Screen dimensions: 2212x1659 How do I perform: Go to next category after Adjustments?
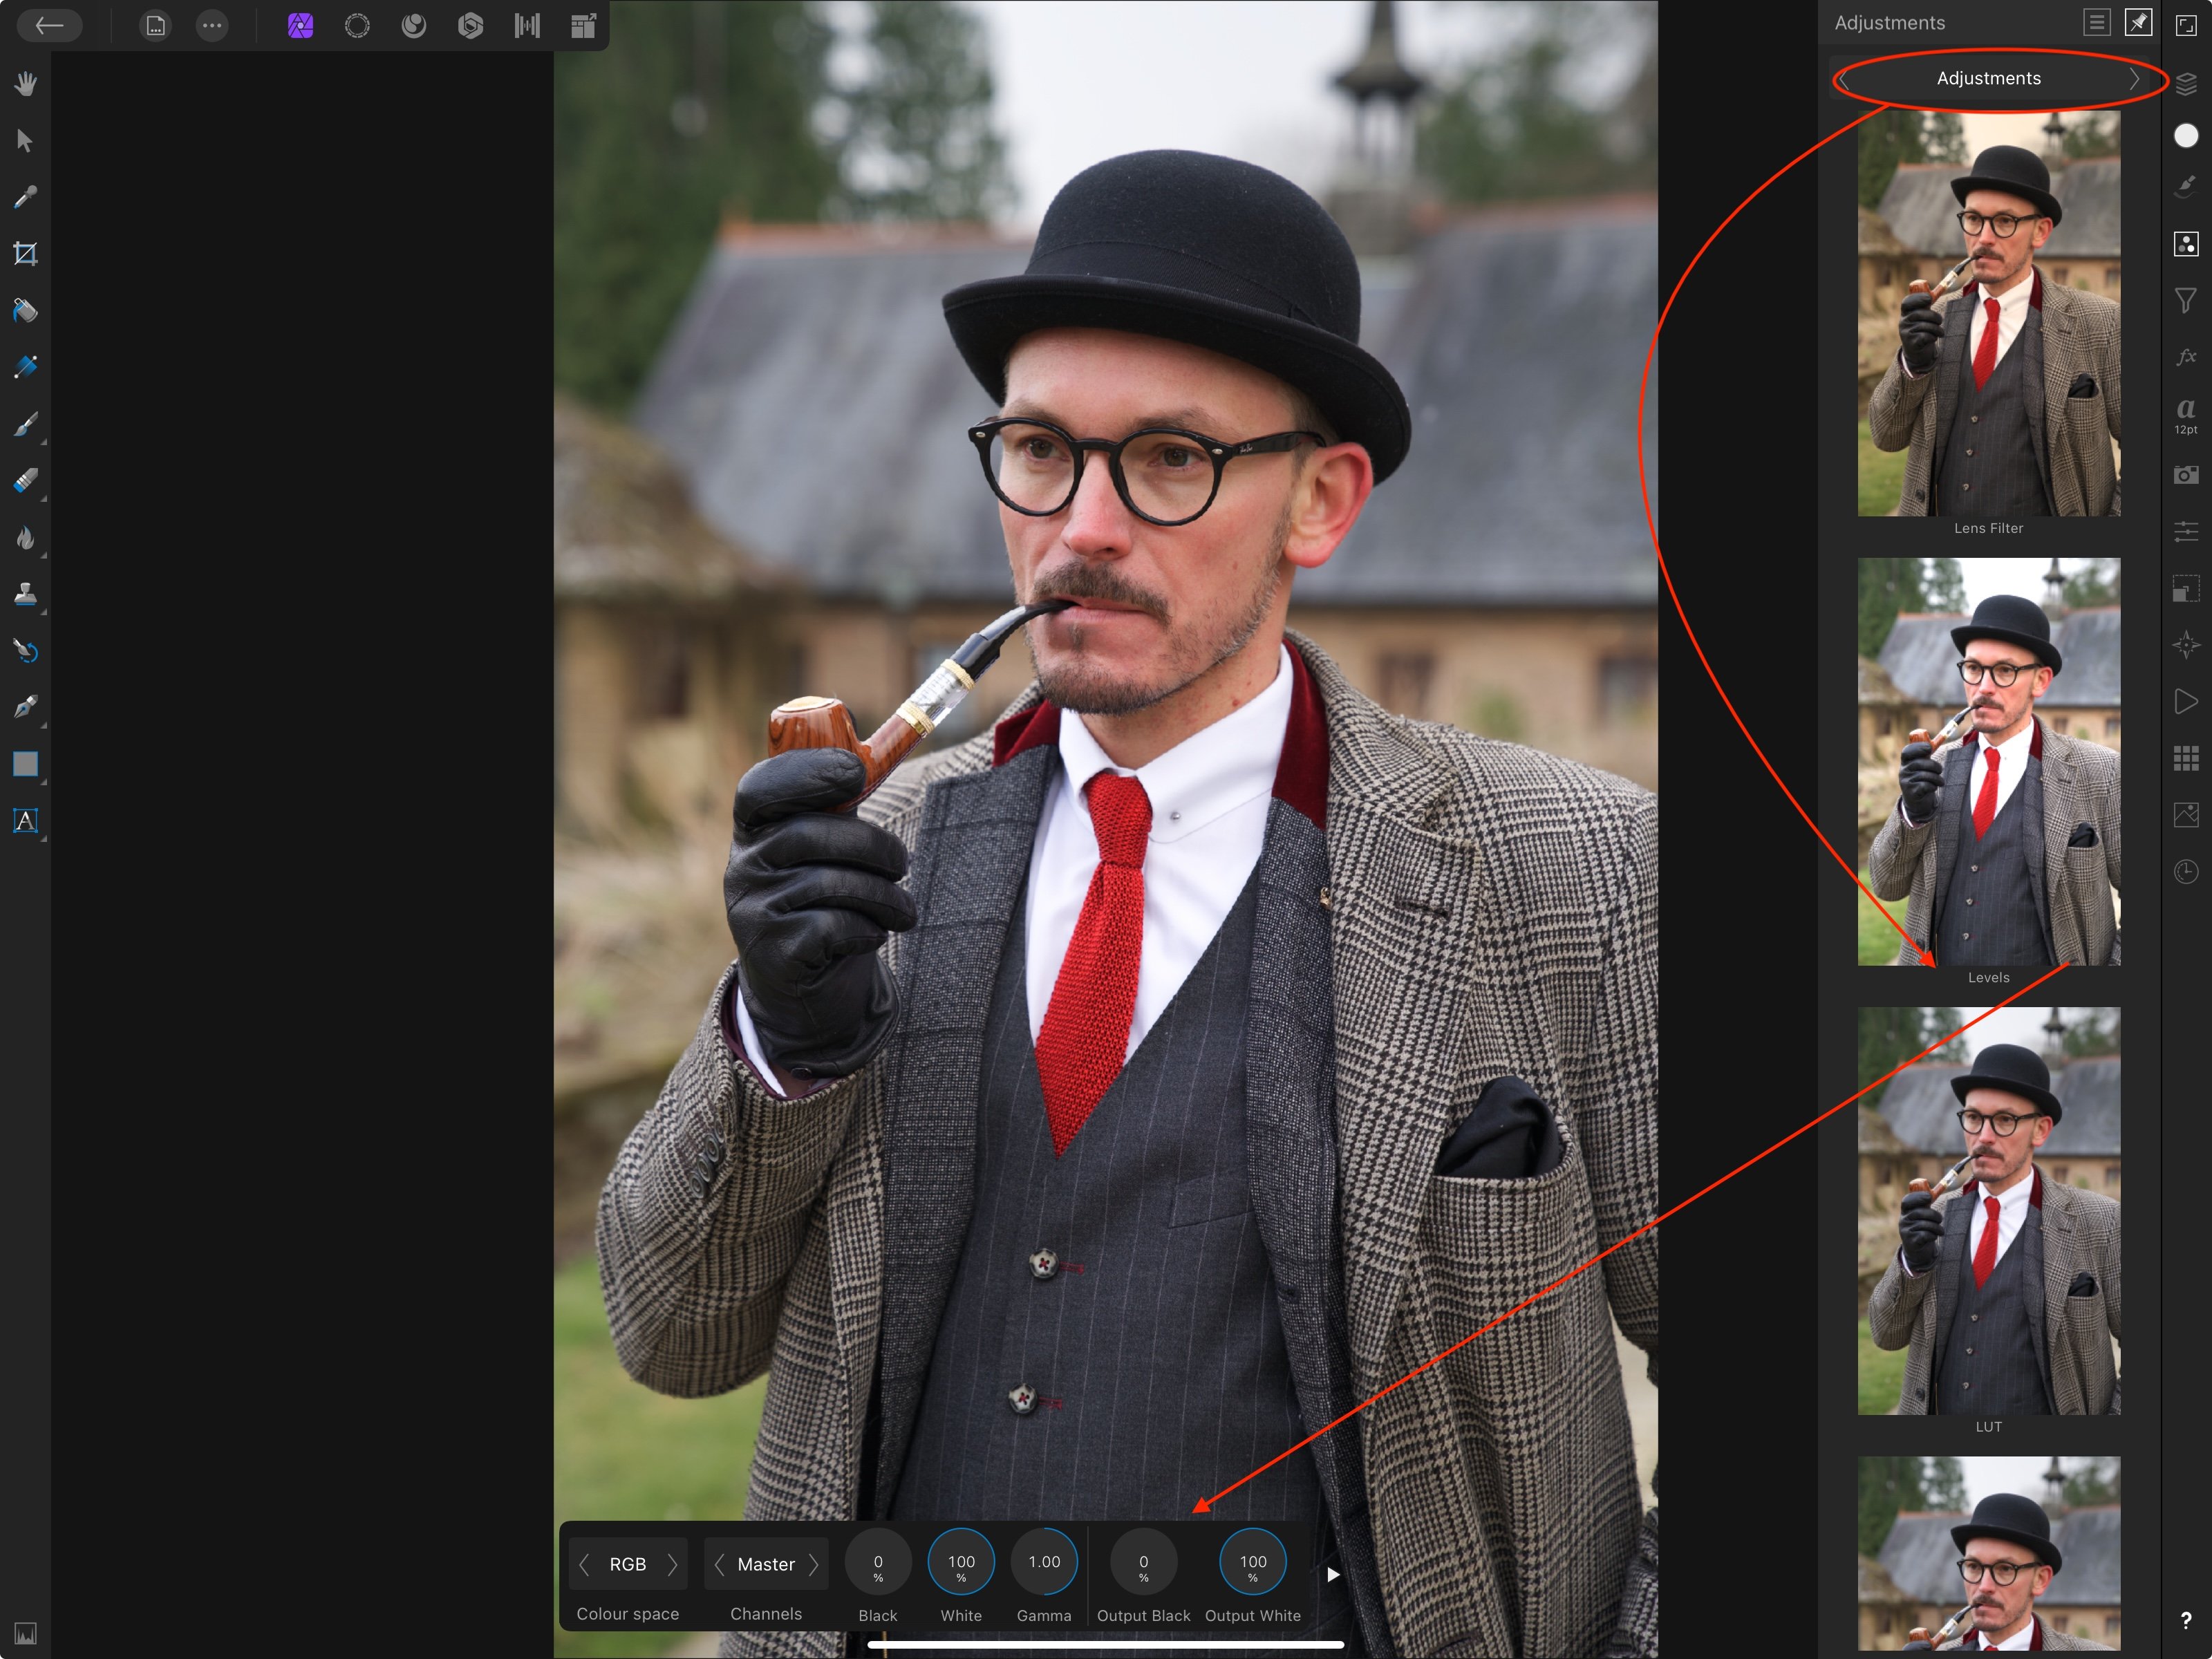[x=2133, y=79]
